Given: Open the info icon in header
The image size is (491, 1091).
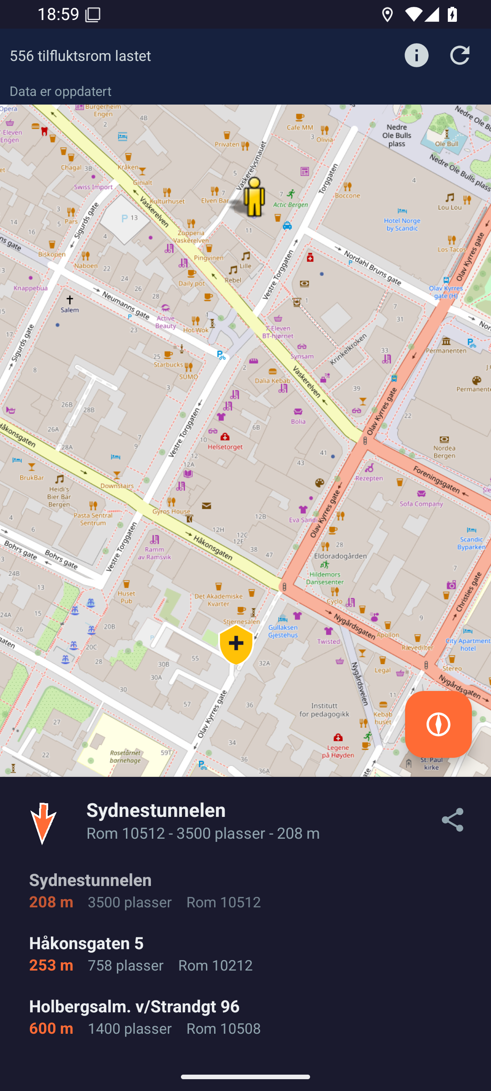Looking at the screenshot, I should coord(416,55).
